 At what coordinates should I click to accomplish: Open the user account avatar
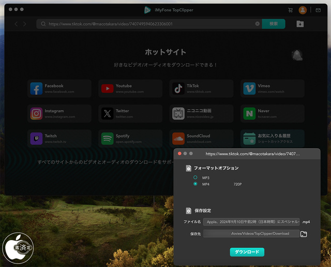(x=303, y=10)
